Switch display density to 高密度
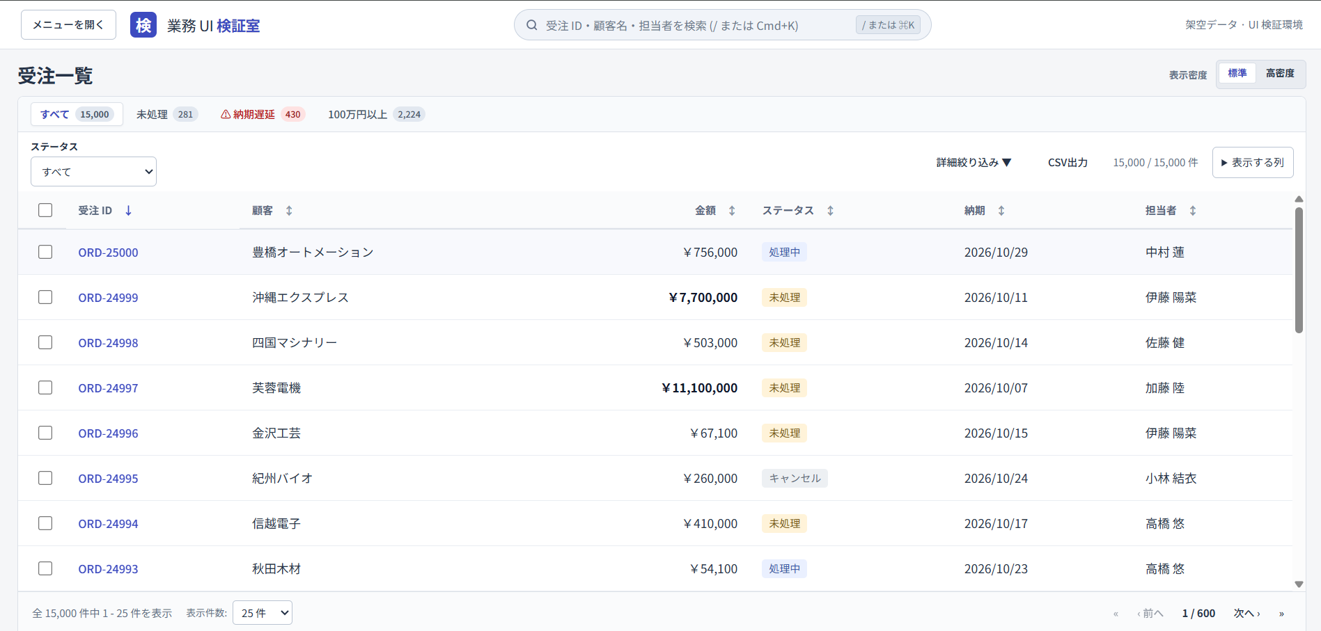 point(1280,73)
